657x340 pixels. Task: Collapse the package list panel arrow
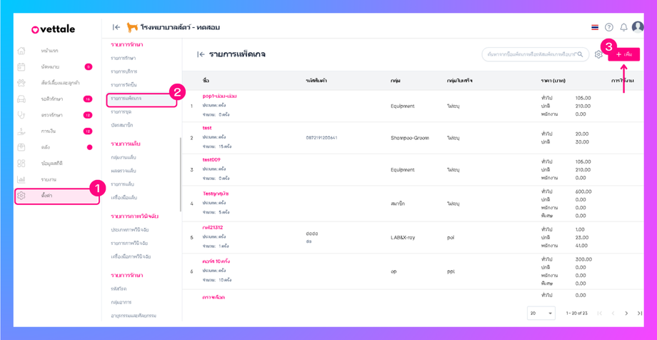(x=201, y=54)
